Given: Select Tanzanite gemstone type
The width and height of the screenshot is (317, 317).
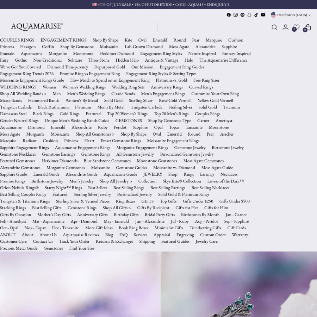Looking at the screenshot, I should tap(194, 128).
